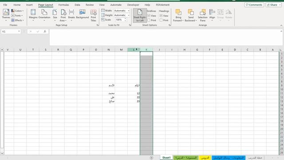Screen dimensions: 284x160
Task: Toggle Headings Print checkbox
Action: [161, 20]
